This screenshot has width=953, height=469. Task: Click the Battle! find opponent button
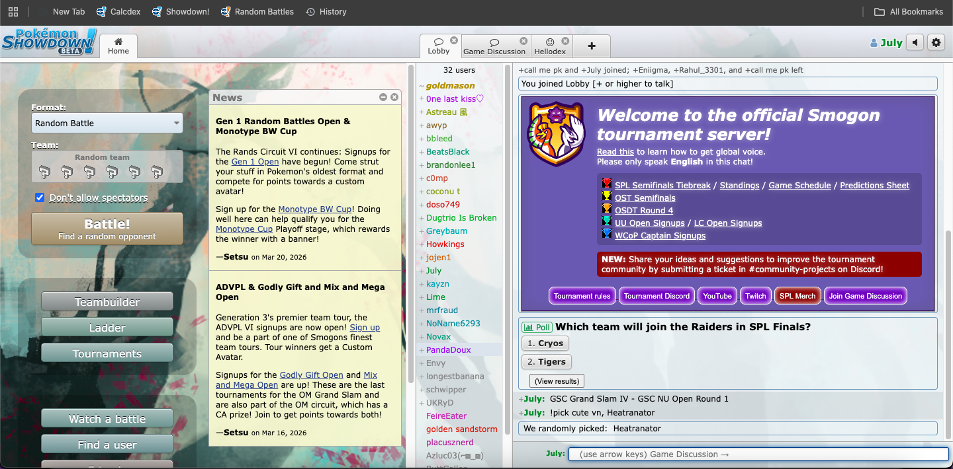pyautogui.click(x=107, y=229)
